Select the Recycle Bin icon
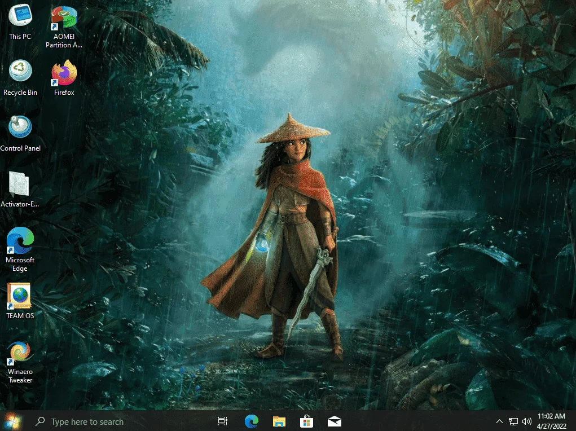 pos(20,77)
